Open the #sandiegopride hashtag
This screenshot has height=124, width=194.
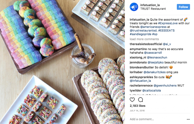(140, 34)
